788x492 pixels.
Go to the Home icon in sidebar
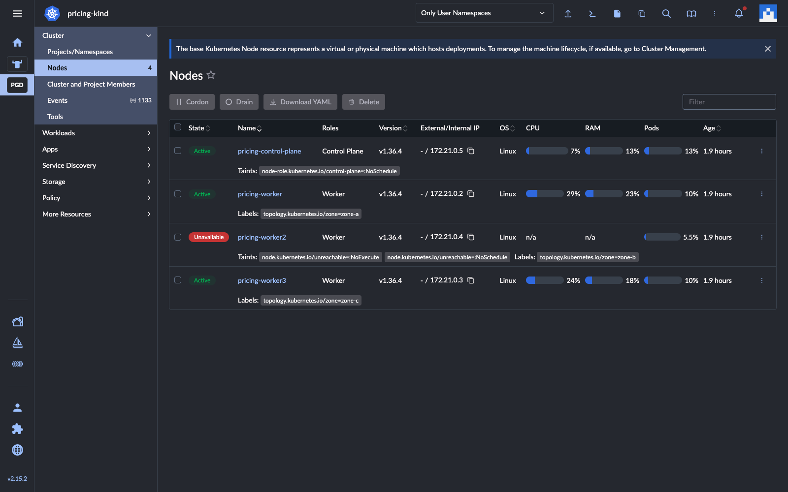(17, 43)
